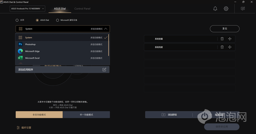Click the checkmark on the System row
The height and width of the screenshot is (134, 256).
(x=106, y=38)
